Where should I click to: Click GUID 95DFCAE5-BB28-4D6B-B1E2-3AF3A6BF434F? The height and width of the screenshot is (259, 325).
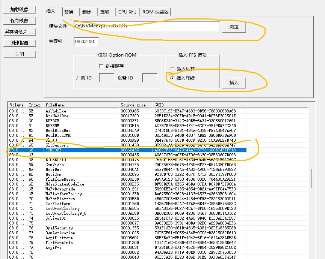195,258
